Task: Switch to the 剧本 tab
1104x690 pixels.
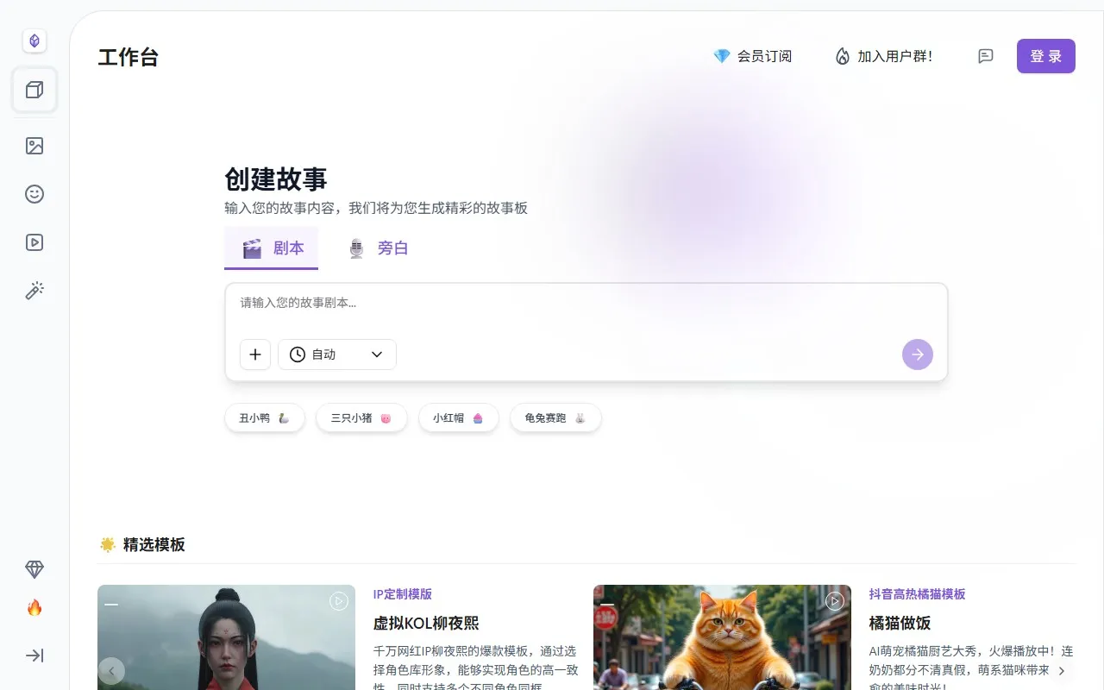Action: (272, 248)
